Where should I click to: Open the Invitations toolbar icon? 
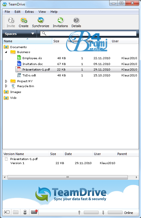(60, 20)
